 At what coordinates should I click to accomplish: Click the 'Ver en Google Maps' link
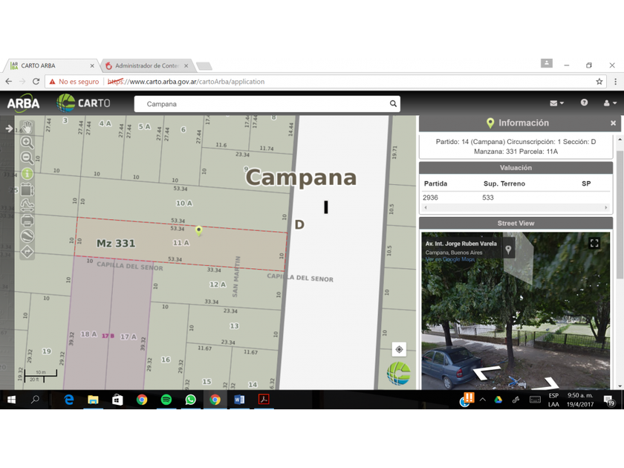click(x=449, y=259)
